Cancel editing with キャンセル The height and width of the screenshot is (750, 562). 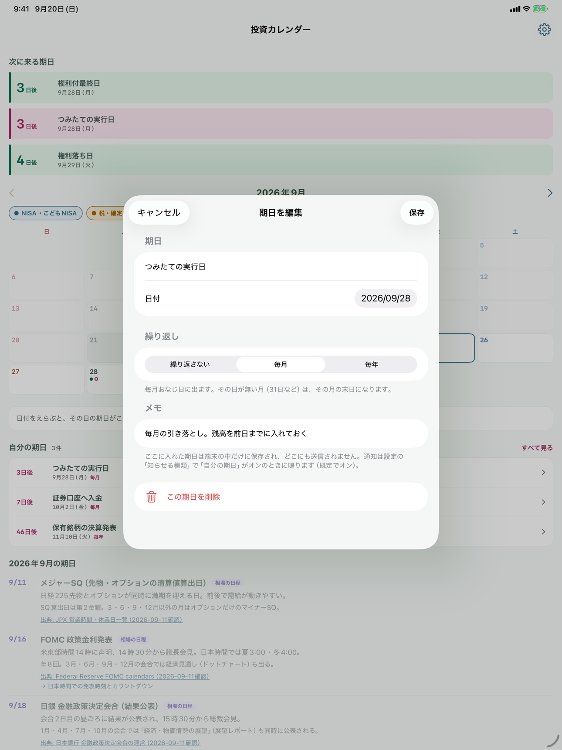click(159, 212)
